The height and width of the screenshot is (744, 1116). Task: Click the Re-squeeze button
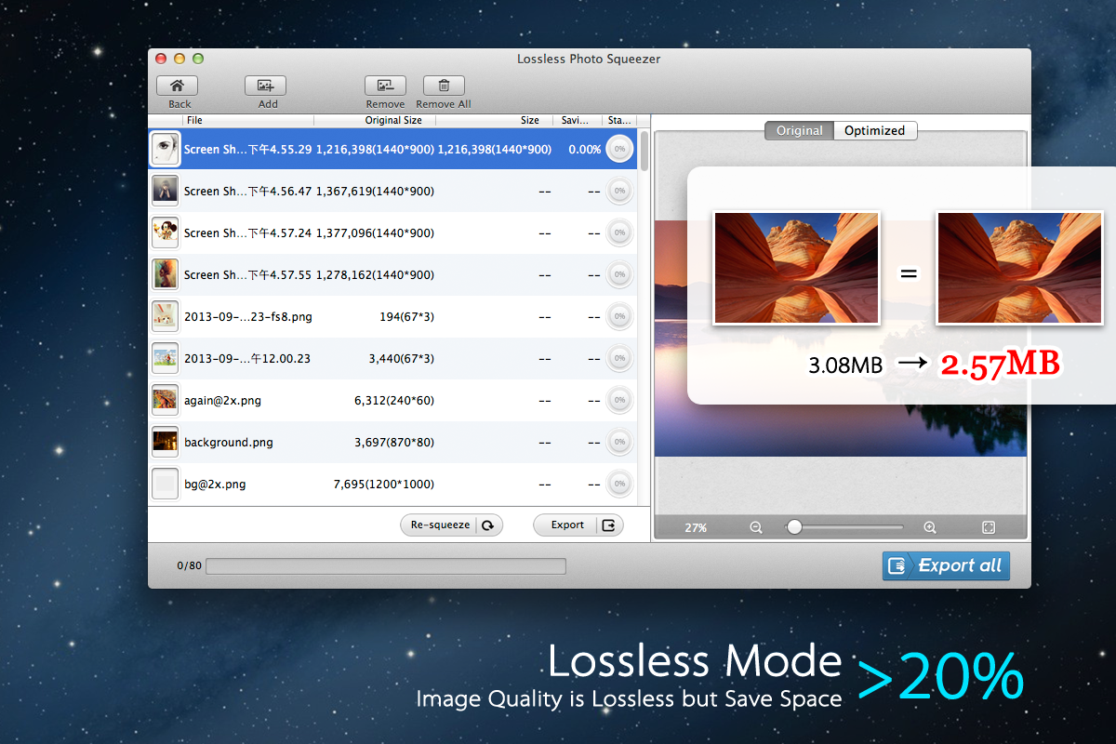pos(451,525)
